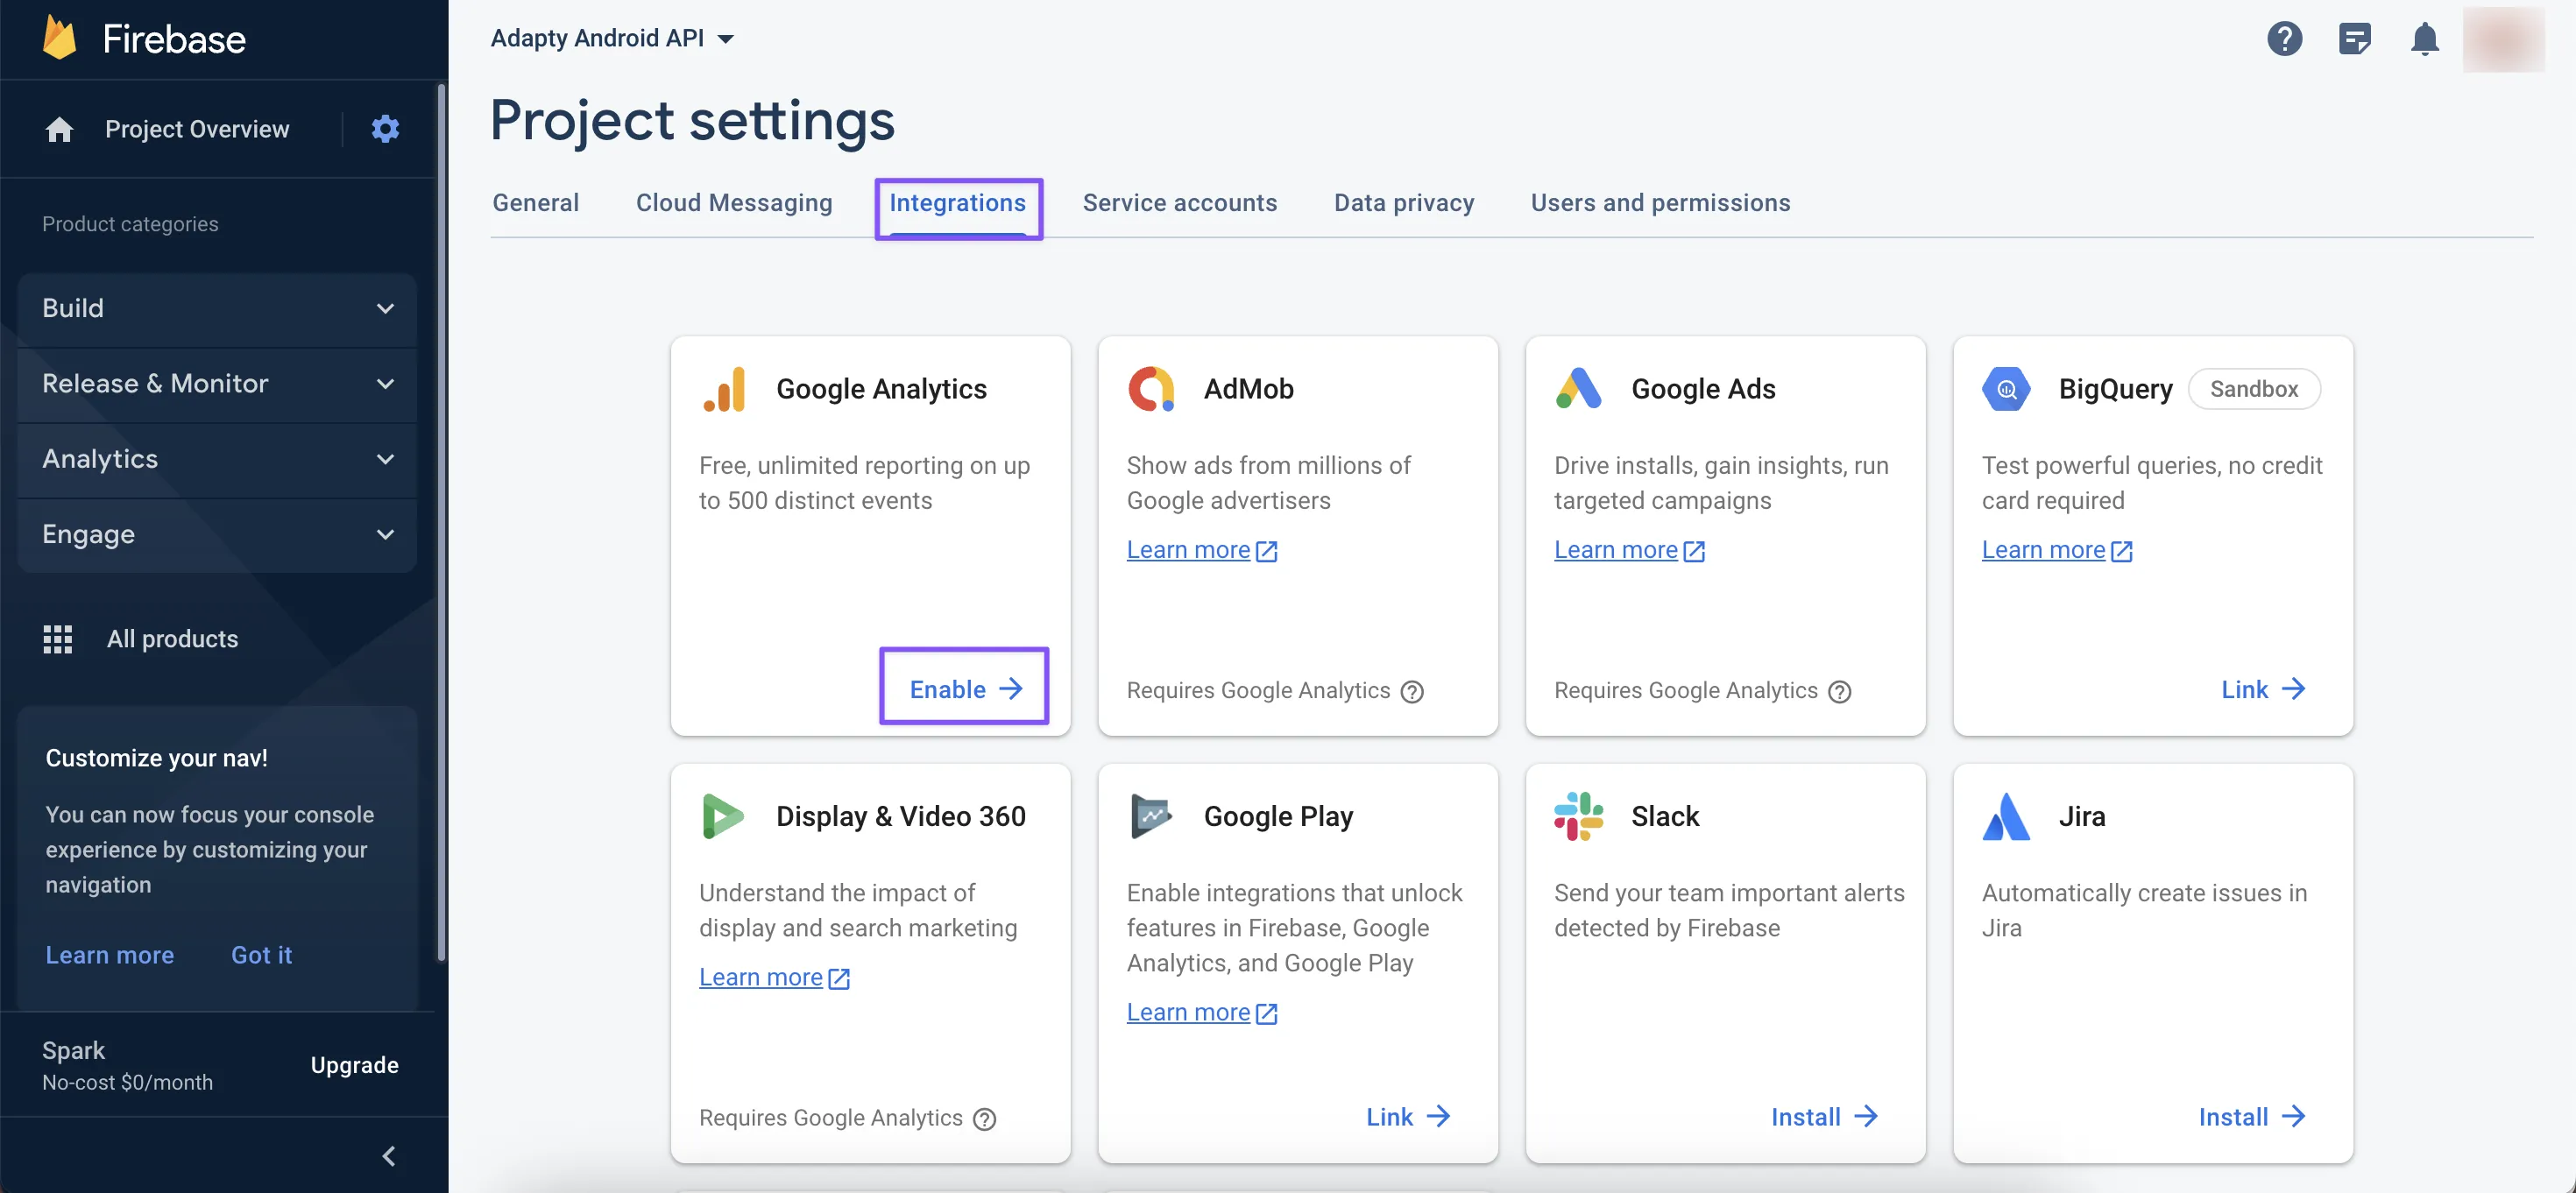
Task: Open the notifications bell
Action: pos(2424,39)
